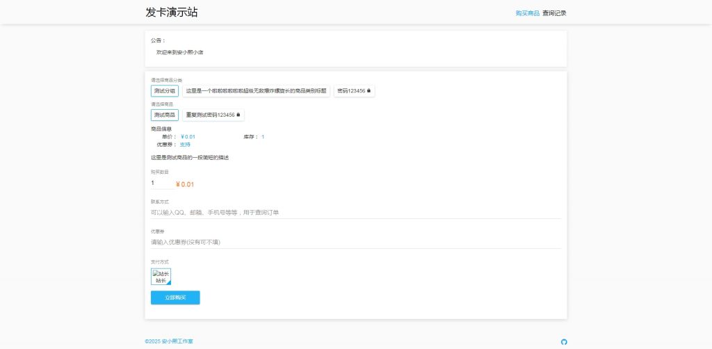Select the long-titled 超级无敌爆炸螺旋长 category
Viewport: 712px width, 349px height.
click(256, 91)
